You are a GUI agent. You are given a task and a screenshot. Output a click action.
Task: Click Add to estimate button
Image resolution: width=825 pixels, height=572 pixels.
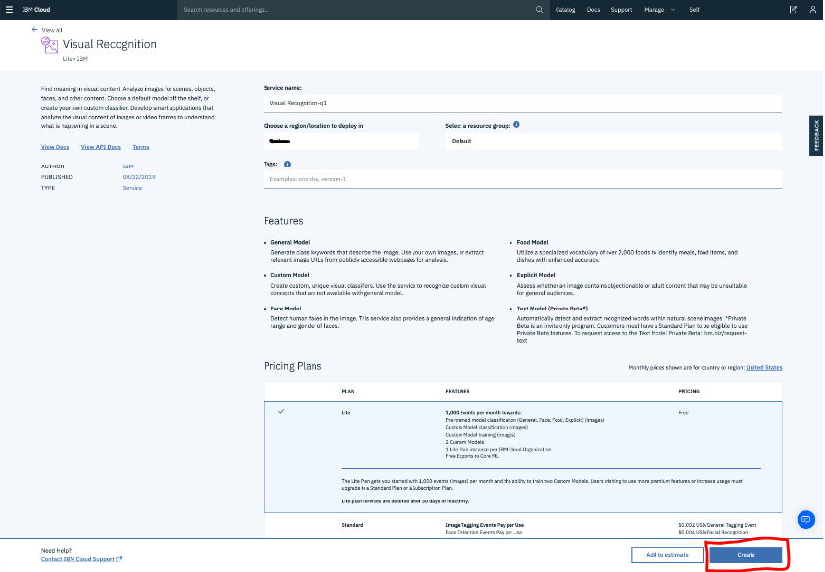(667, 555)
